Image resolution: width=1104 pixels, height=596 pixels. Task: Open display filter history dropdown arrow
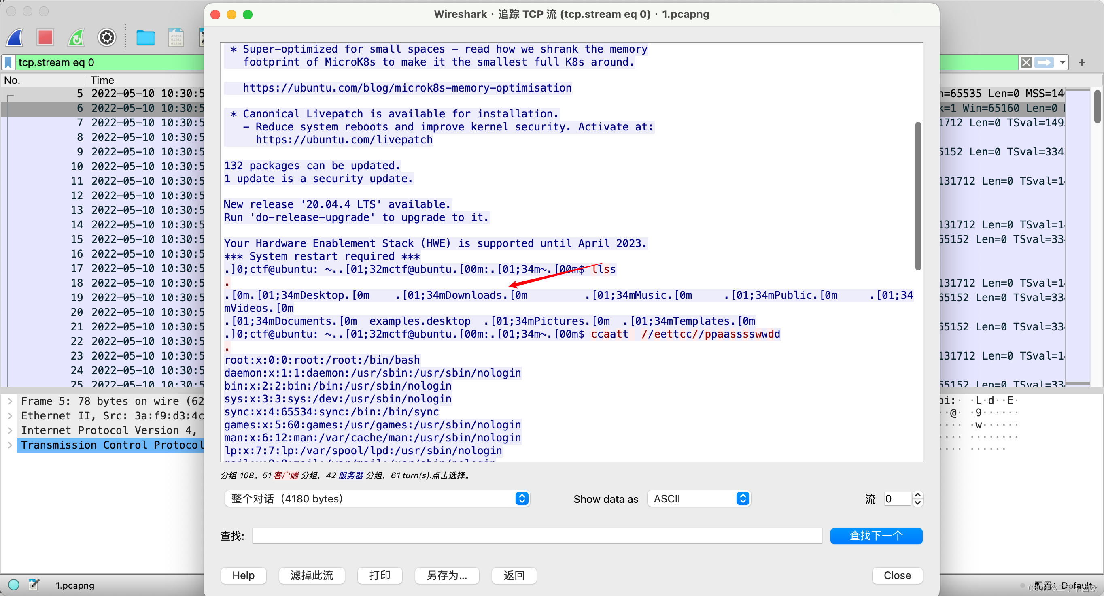click(x=1062, y=63)
